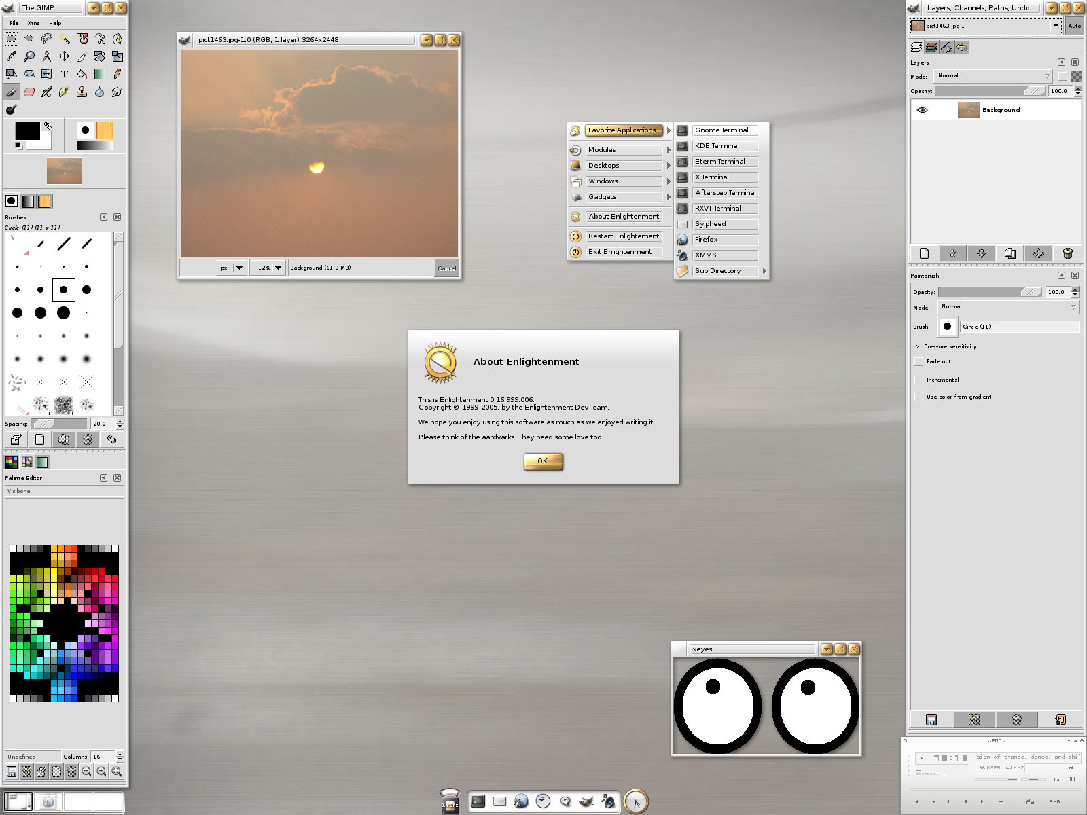Choose the Clone stamp tool

tap(82, 92)
